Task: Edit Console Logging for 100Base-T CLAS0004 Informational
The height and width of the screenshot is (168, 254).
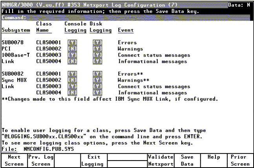Action: [x=72, y=61]
